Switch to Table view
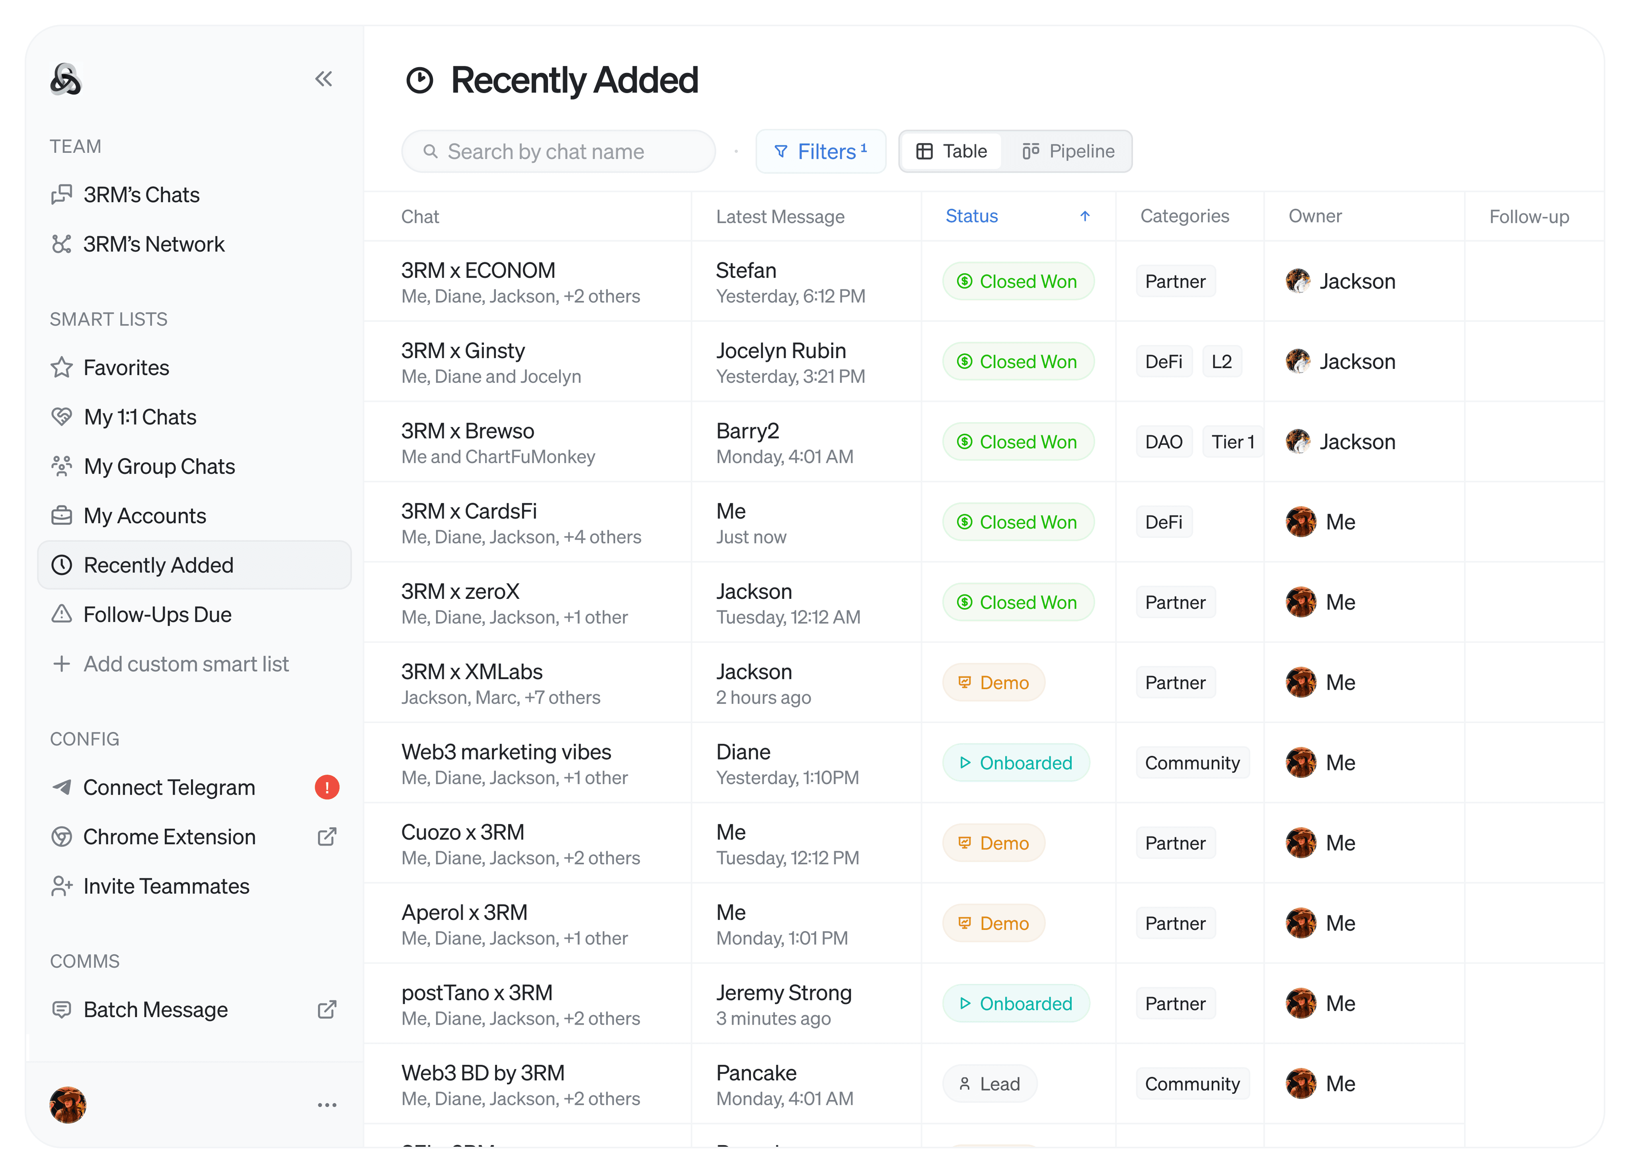This screenshot has height=1173, width=1630. tap(951, 151)
